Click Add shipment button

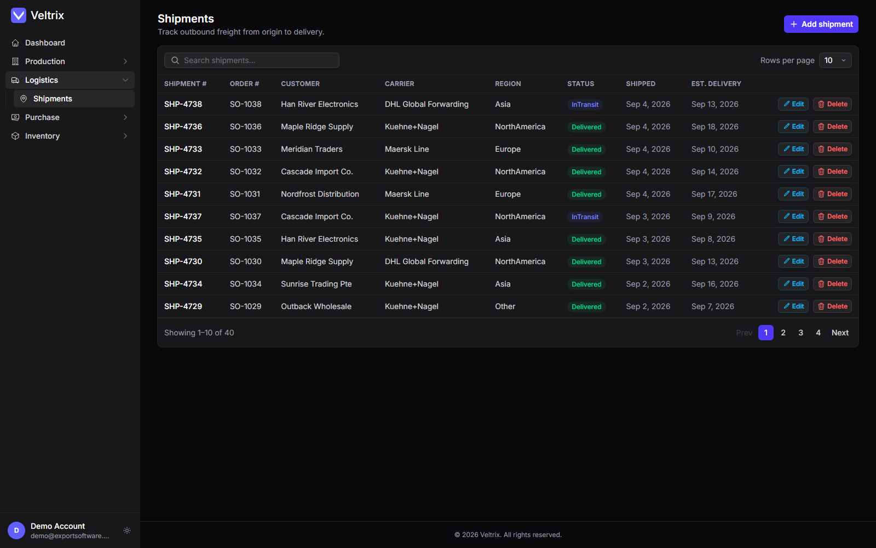(x=821, y=24)
